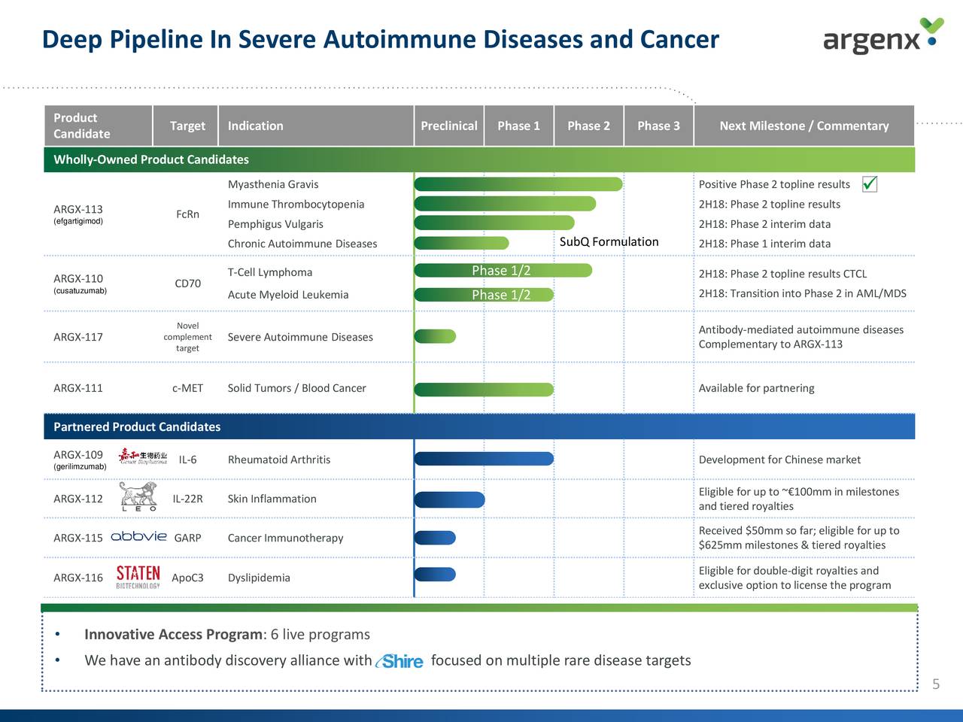Click the Dyslipidemia indication text
Viewport: 963px width, 722px height.
tap(259, 578)
